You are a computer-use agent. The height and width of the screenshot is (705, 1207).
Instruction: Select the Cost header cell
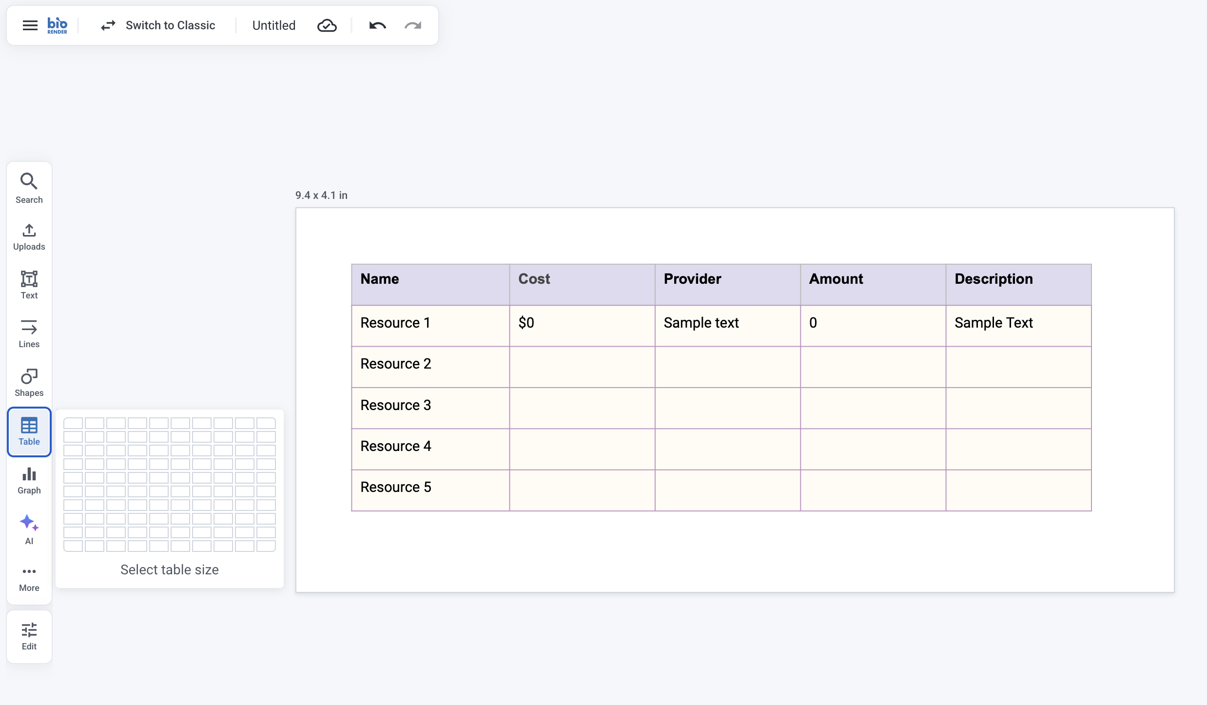click(582, 285)
